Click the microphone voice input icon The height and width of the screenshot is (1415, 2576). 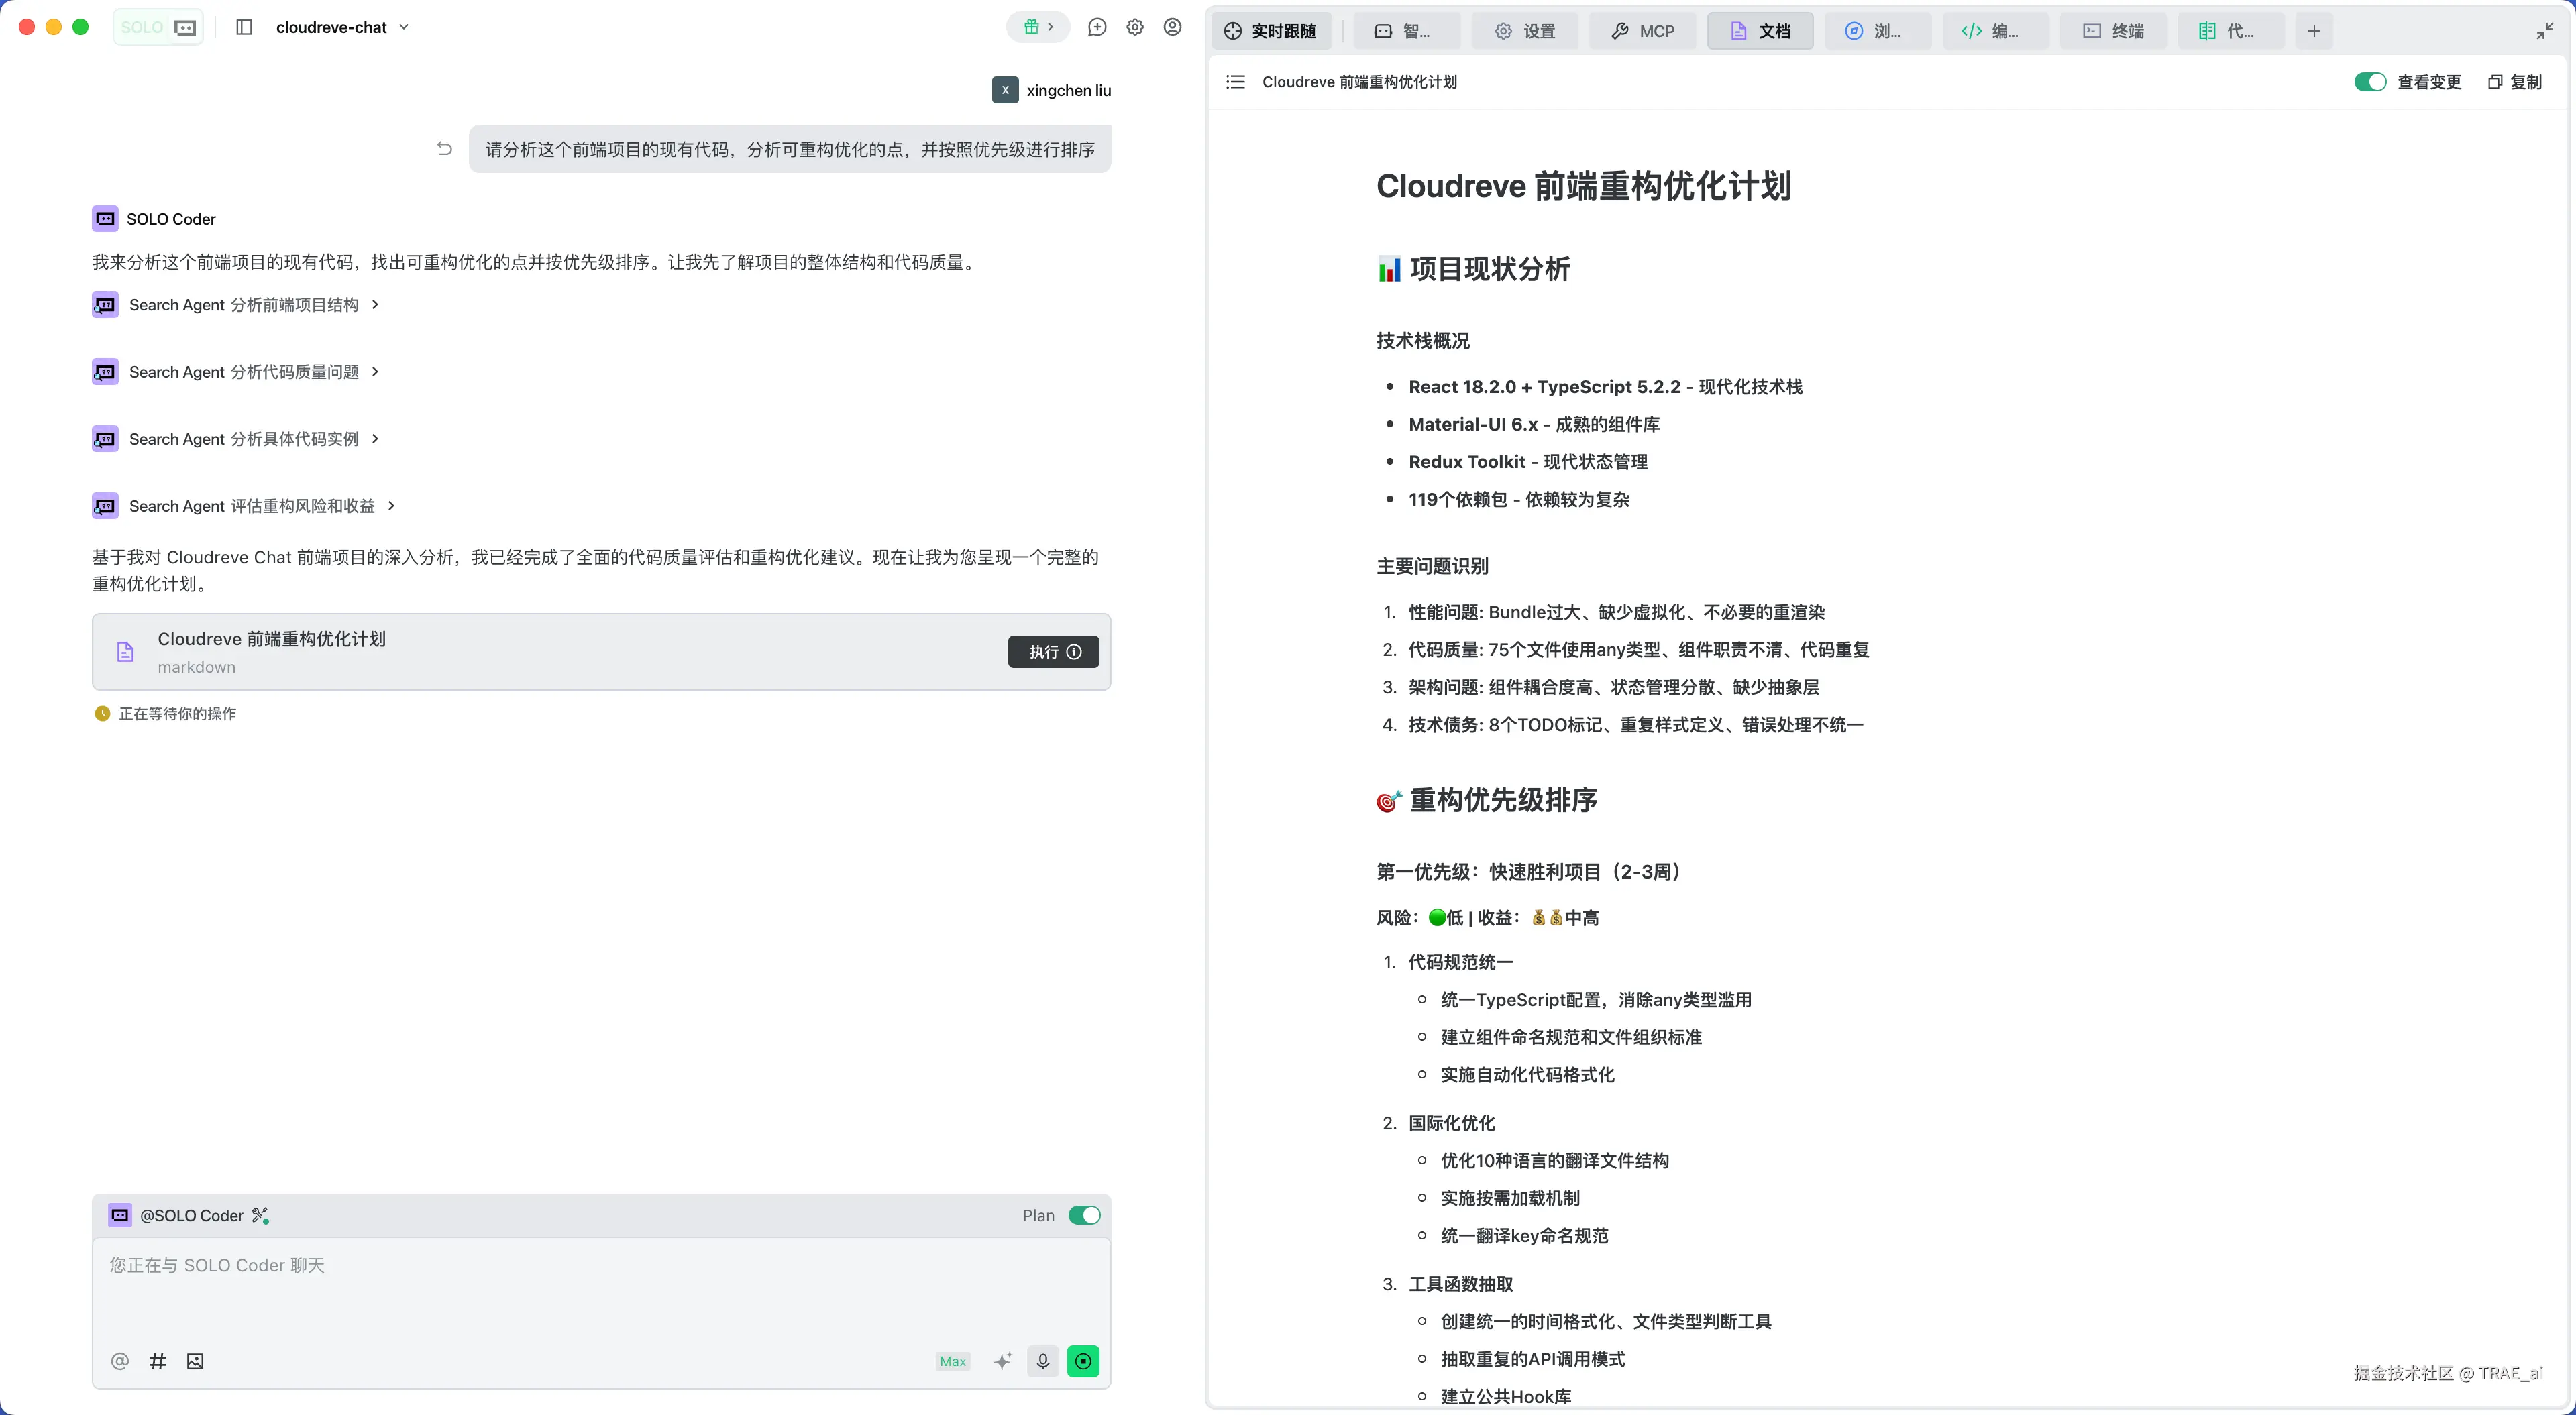tap(1042, 1360)
